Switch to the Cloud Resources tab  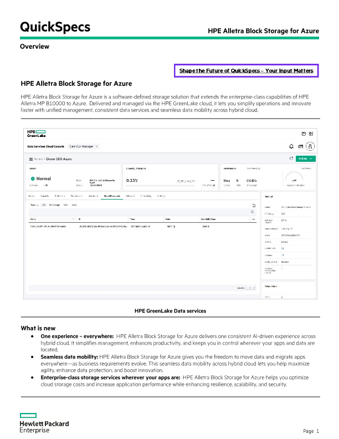112,196
